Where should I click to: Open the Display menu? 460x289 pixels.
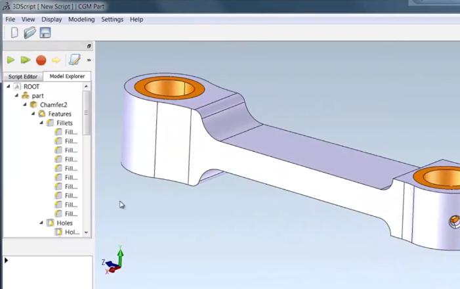[52, 20]
